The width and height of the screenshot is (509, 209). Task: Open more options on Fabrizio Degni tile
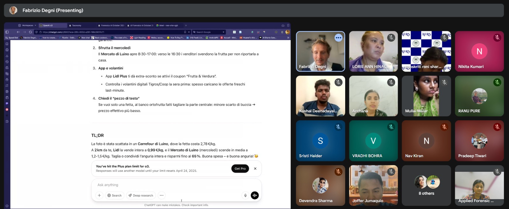coord(338,38)
